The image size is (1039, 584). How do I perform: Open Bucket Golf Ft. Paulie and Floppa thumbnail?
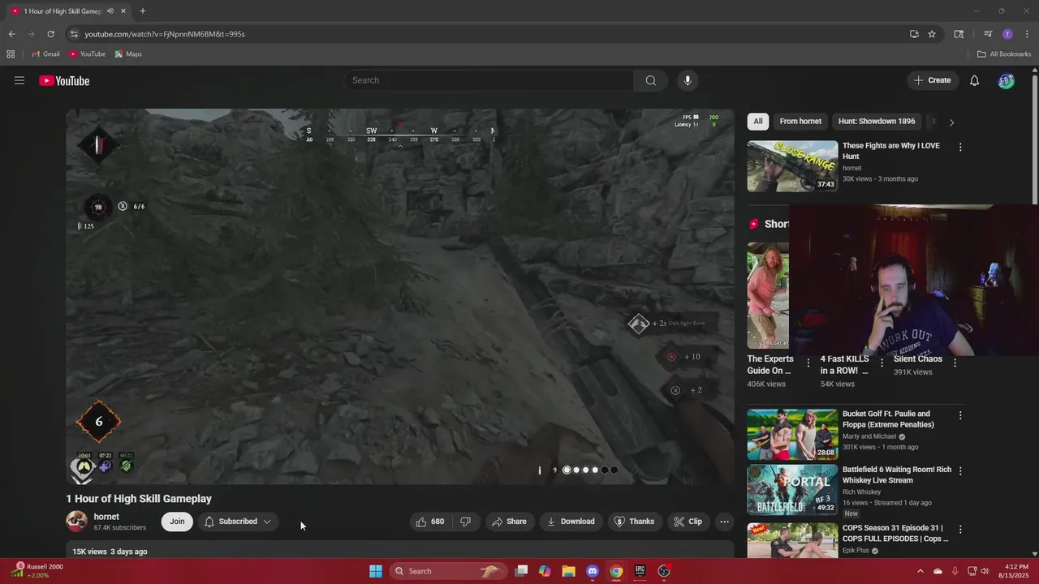pos(792,434)
